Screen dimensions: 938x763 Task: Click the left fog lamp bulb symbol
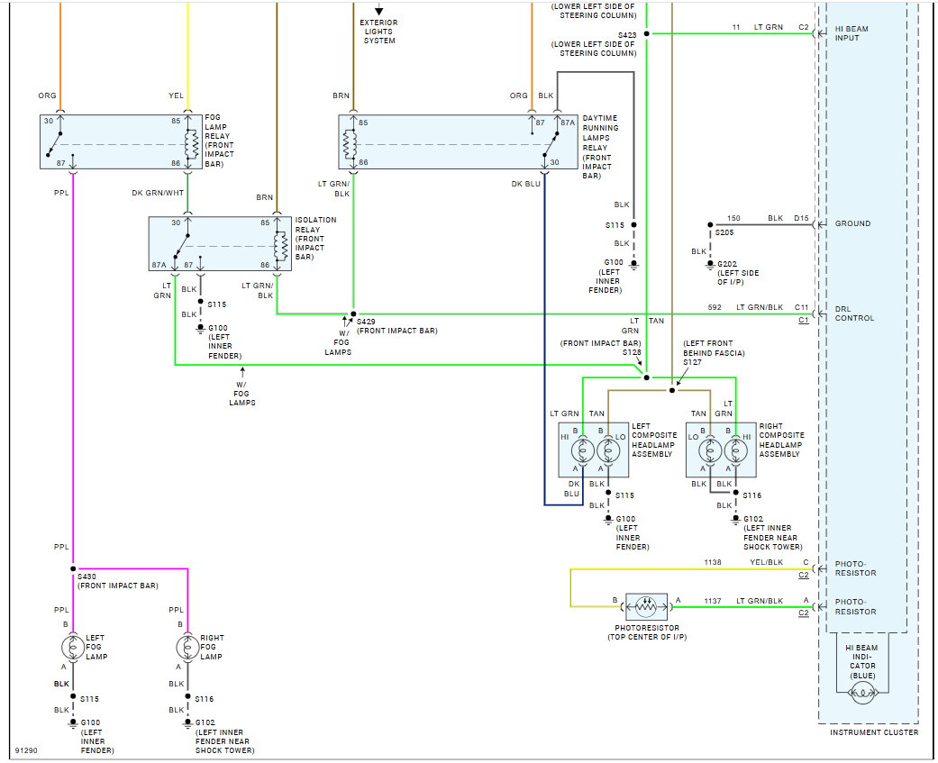tap(73, 647)
